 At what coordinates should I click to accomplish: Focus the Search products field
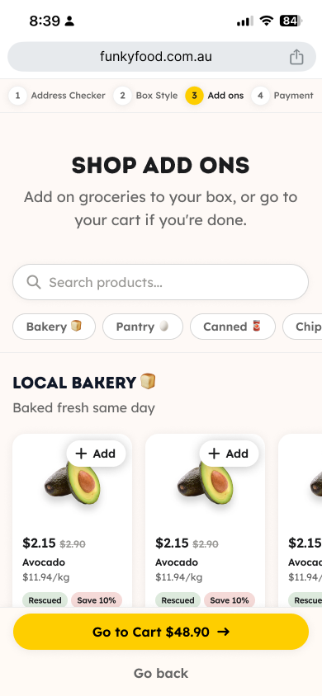pyautogui.click(x=161, y=282)
